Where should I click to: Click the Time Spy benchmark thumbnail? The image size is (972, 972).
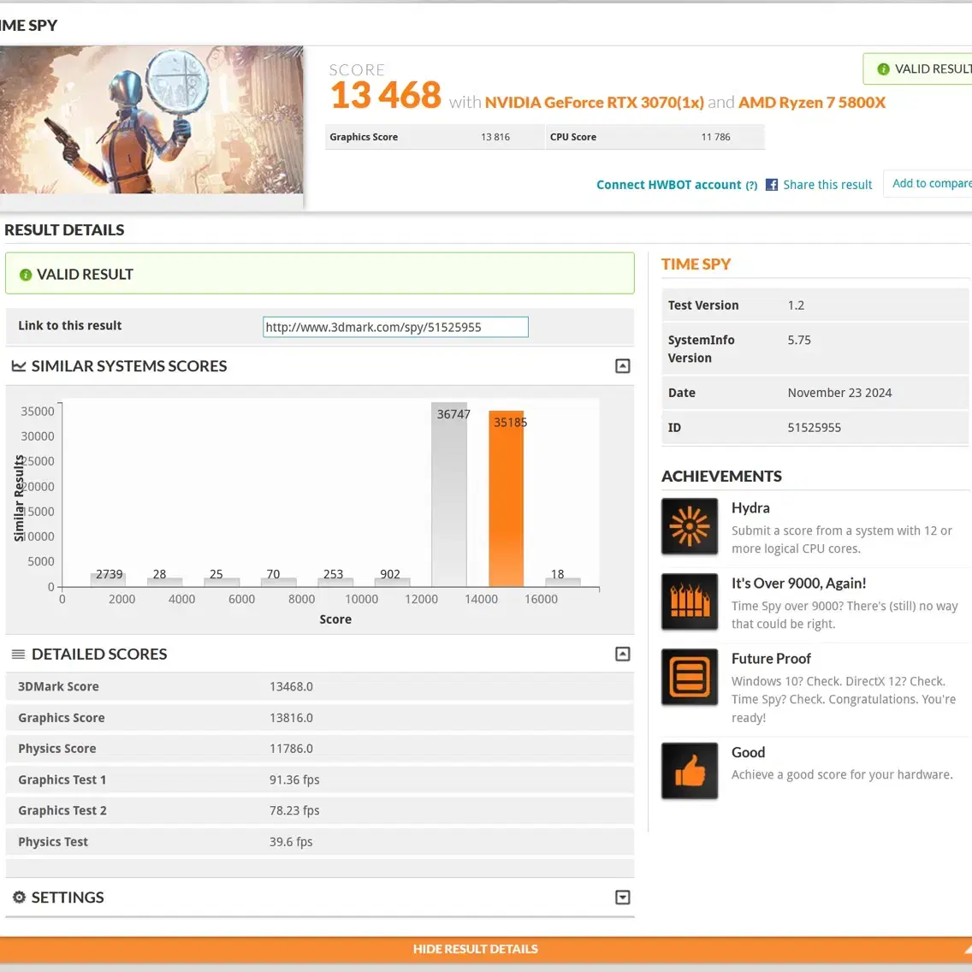click(151, 120)
